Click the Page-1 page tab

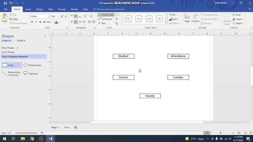(x=55, y=127)
